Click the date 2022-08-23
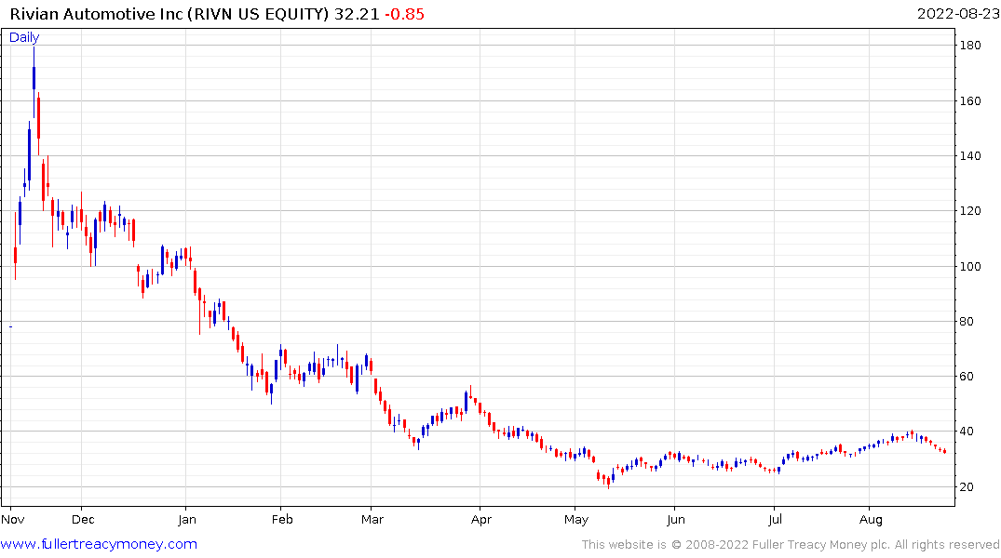Image resolution: width=1001 pixels, height=558 pixels. (957, 14)
